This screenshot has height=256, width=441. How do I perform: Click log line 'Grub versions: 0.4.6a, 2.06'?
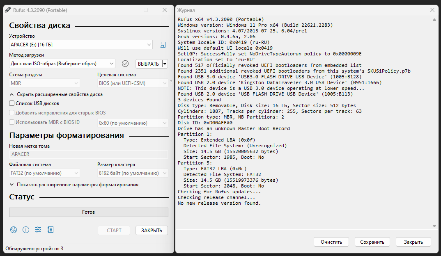click(216, 37)
